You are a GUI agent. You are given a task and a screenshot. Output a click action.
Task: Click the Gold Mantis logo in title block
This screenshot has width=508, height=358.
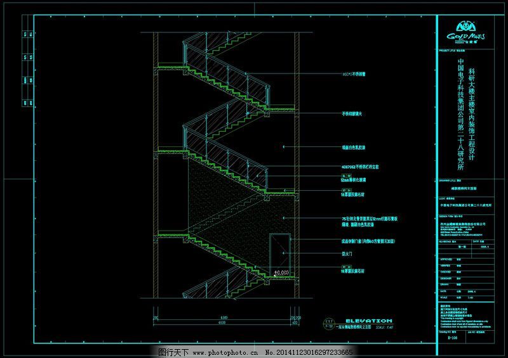click(x=465, y=32)
